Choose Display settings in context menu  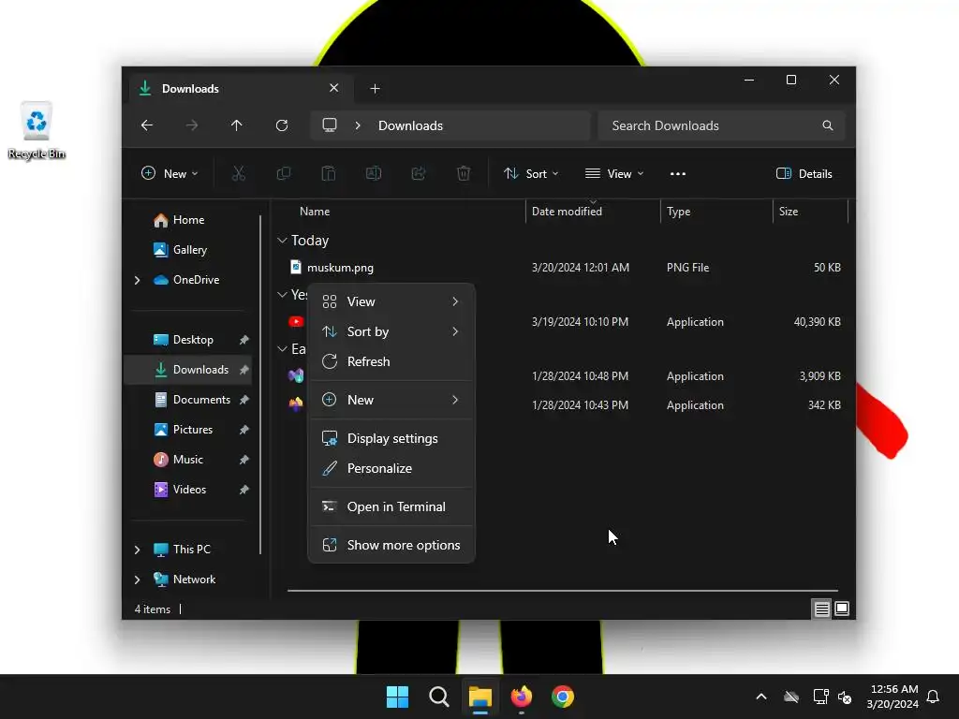click(x=391, y=438)
